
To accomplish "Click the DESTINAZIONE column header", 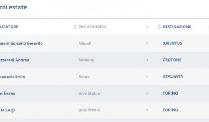I will pyautogui.click(x=177, y=27).
